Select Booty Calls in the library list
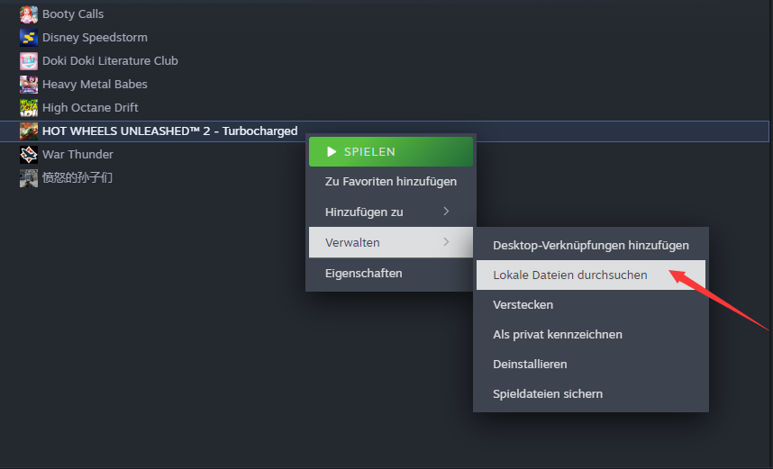The image size is (773, 469). pos(73,14)
